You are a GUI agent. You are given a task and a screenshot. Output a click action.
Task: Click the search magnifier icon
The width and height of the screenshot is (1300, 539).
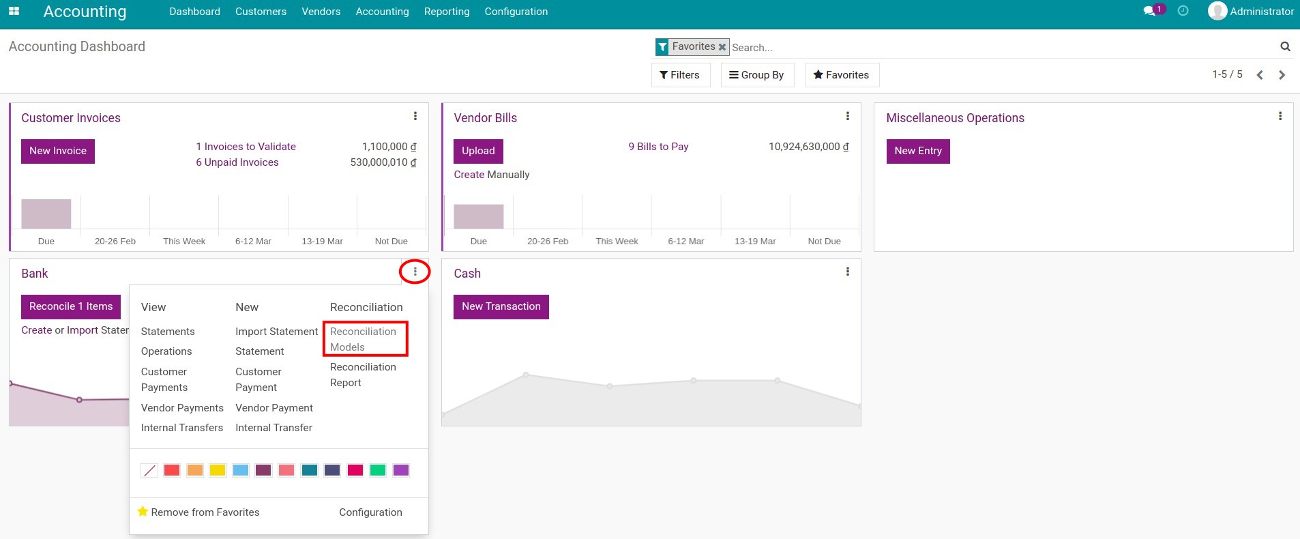pos(1285,47)
